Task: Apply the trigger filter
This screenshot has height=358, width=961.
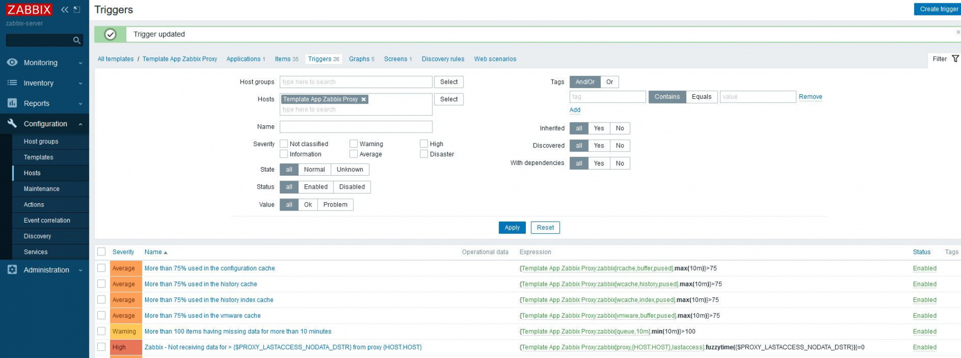Action: [512, 228]
